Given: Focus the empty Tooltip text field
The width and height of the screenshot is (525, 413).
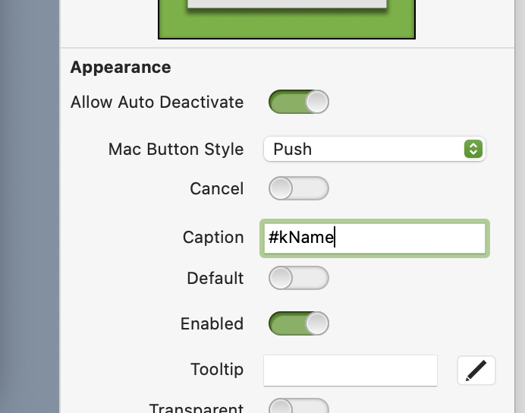Looking at the screenshot, I should (x=351, y=370).
